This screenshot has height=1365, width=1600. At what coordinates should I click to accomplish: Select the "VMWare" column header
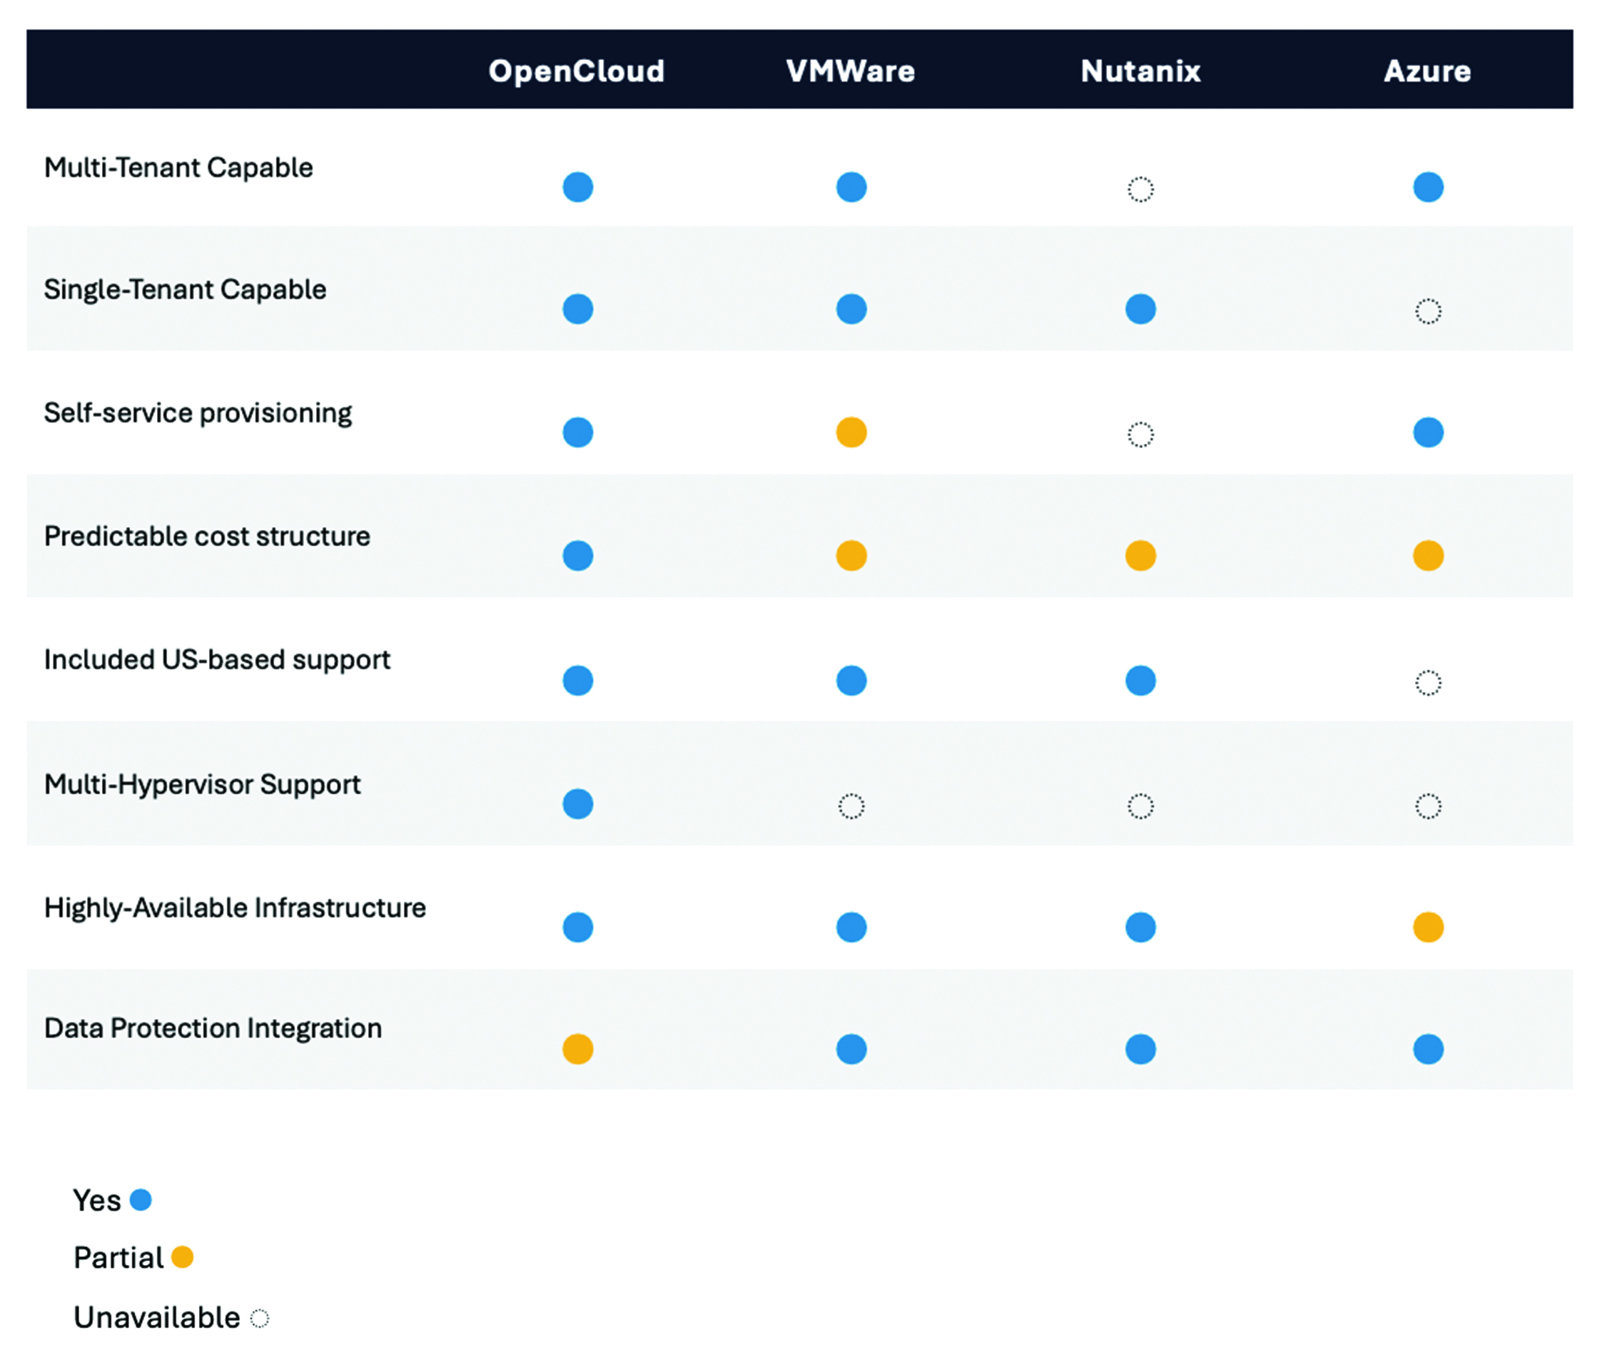coord(851,71)
